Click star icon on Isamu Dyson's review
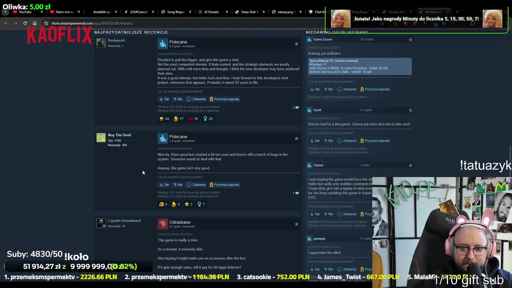This screenshot has width=512, height=288. [x=410, y=40]
